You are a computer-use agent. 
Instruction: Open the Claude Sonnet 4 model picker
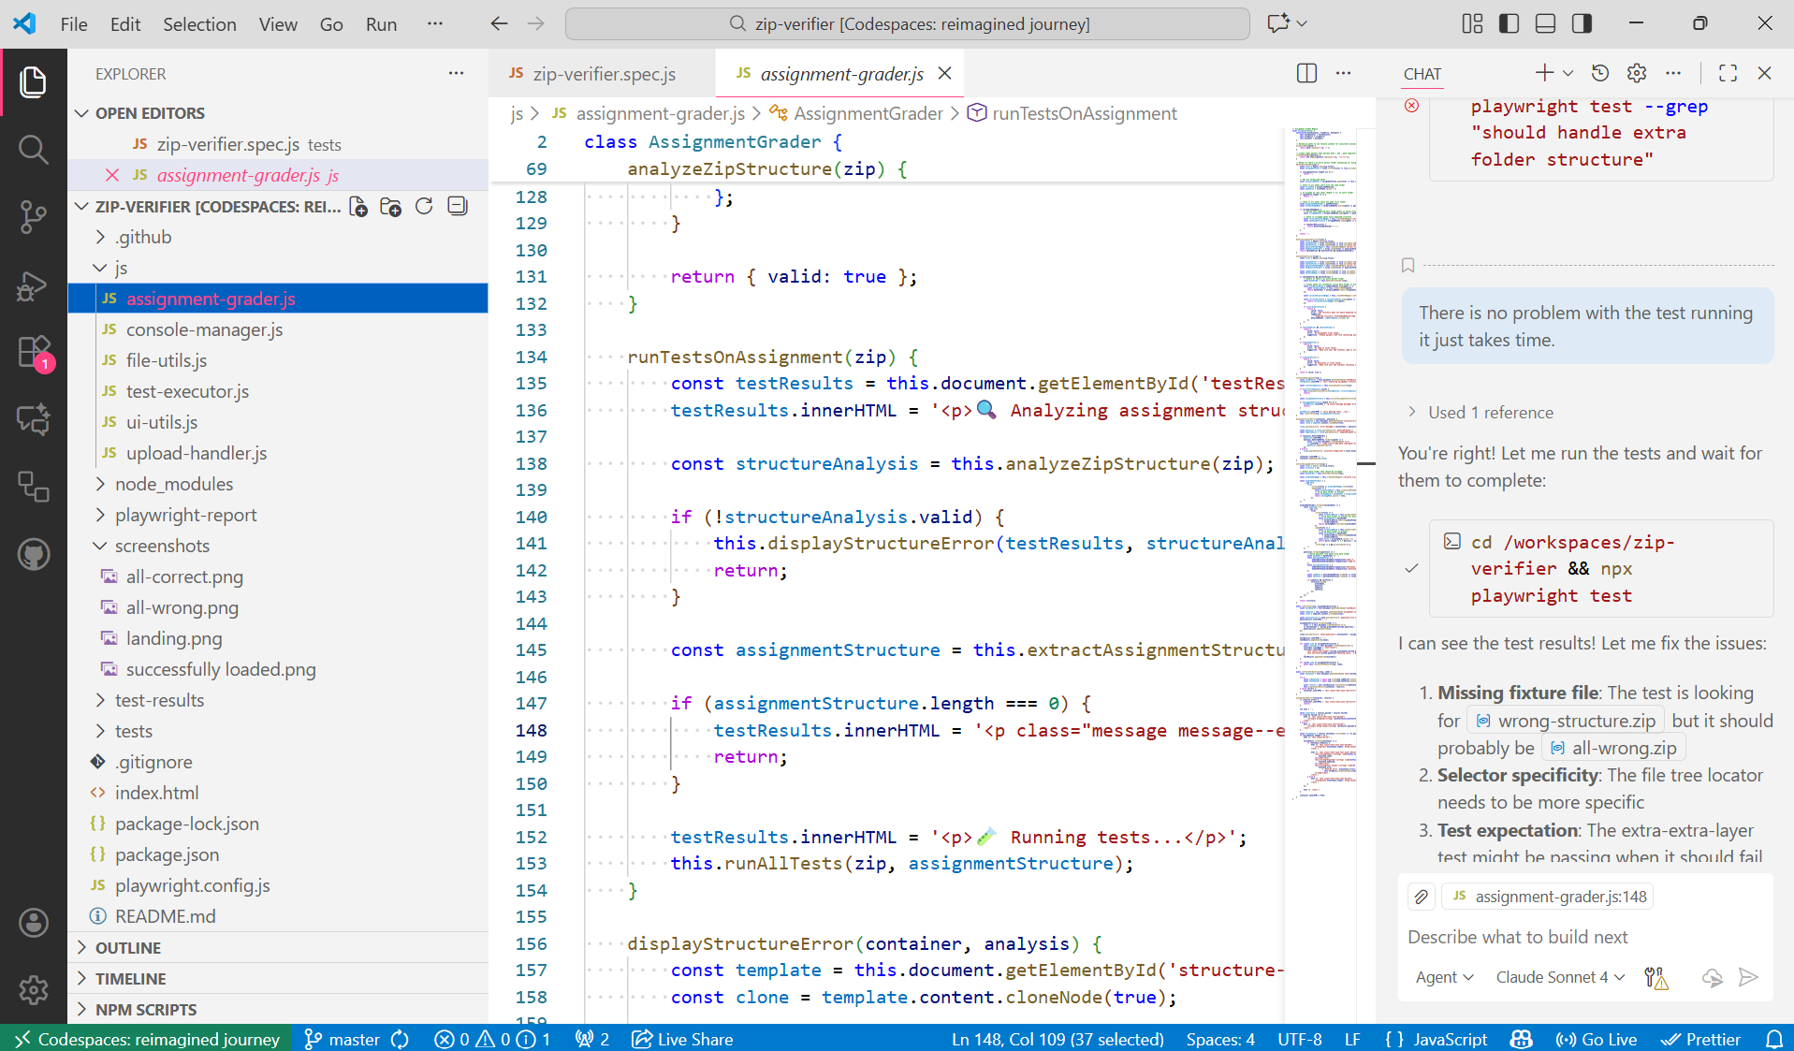(1559, 977)
